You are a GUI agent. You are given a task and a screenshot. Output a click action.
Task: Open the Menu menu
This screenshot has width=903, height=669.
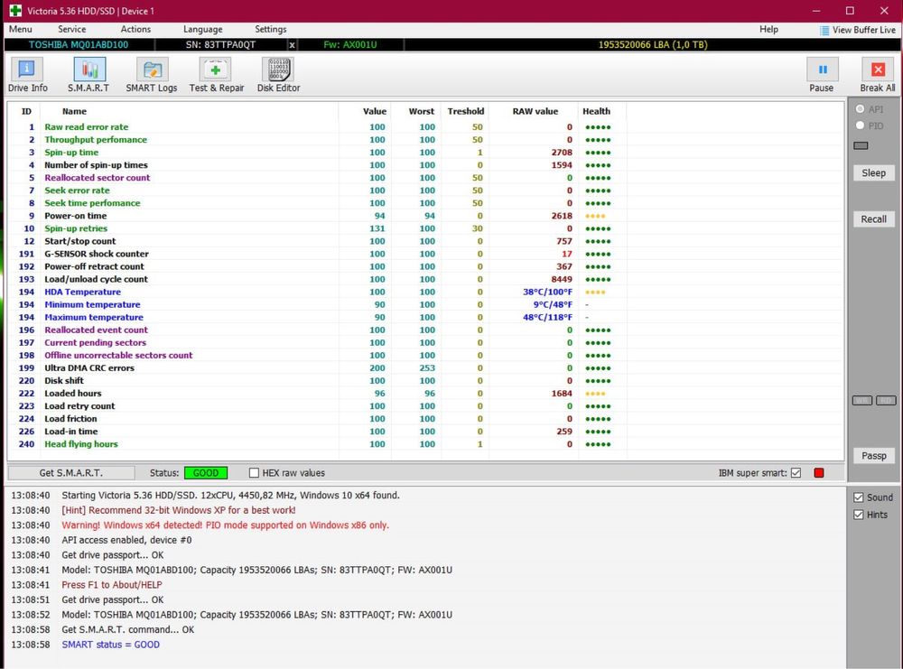tap(20, 30)
